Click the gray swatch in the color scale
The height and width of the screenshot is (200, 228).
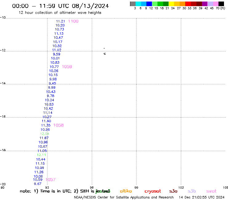[133, 4]
